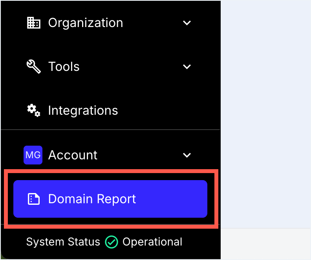This screenshot has height=260, width=311.
Task: Select the Account menu label
Action: tap(73, 155)
